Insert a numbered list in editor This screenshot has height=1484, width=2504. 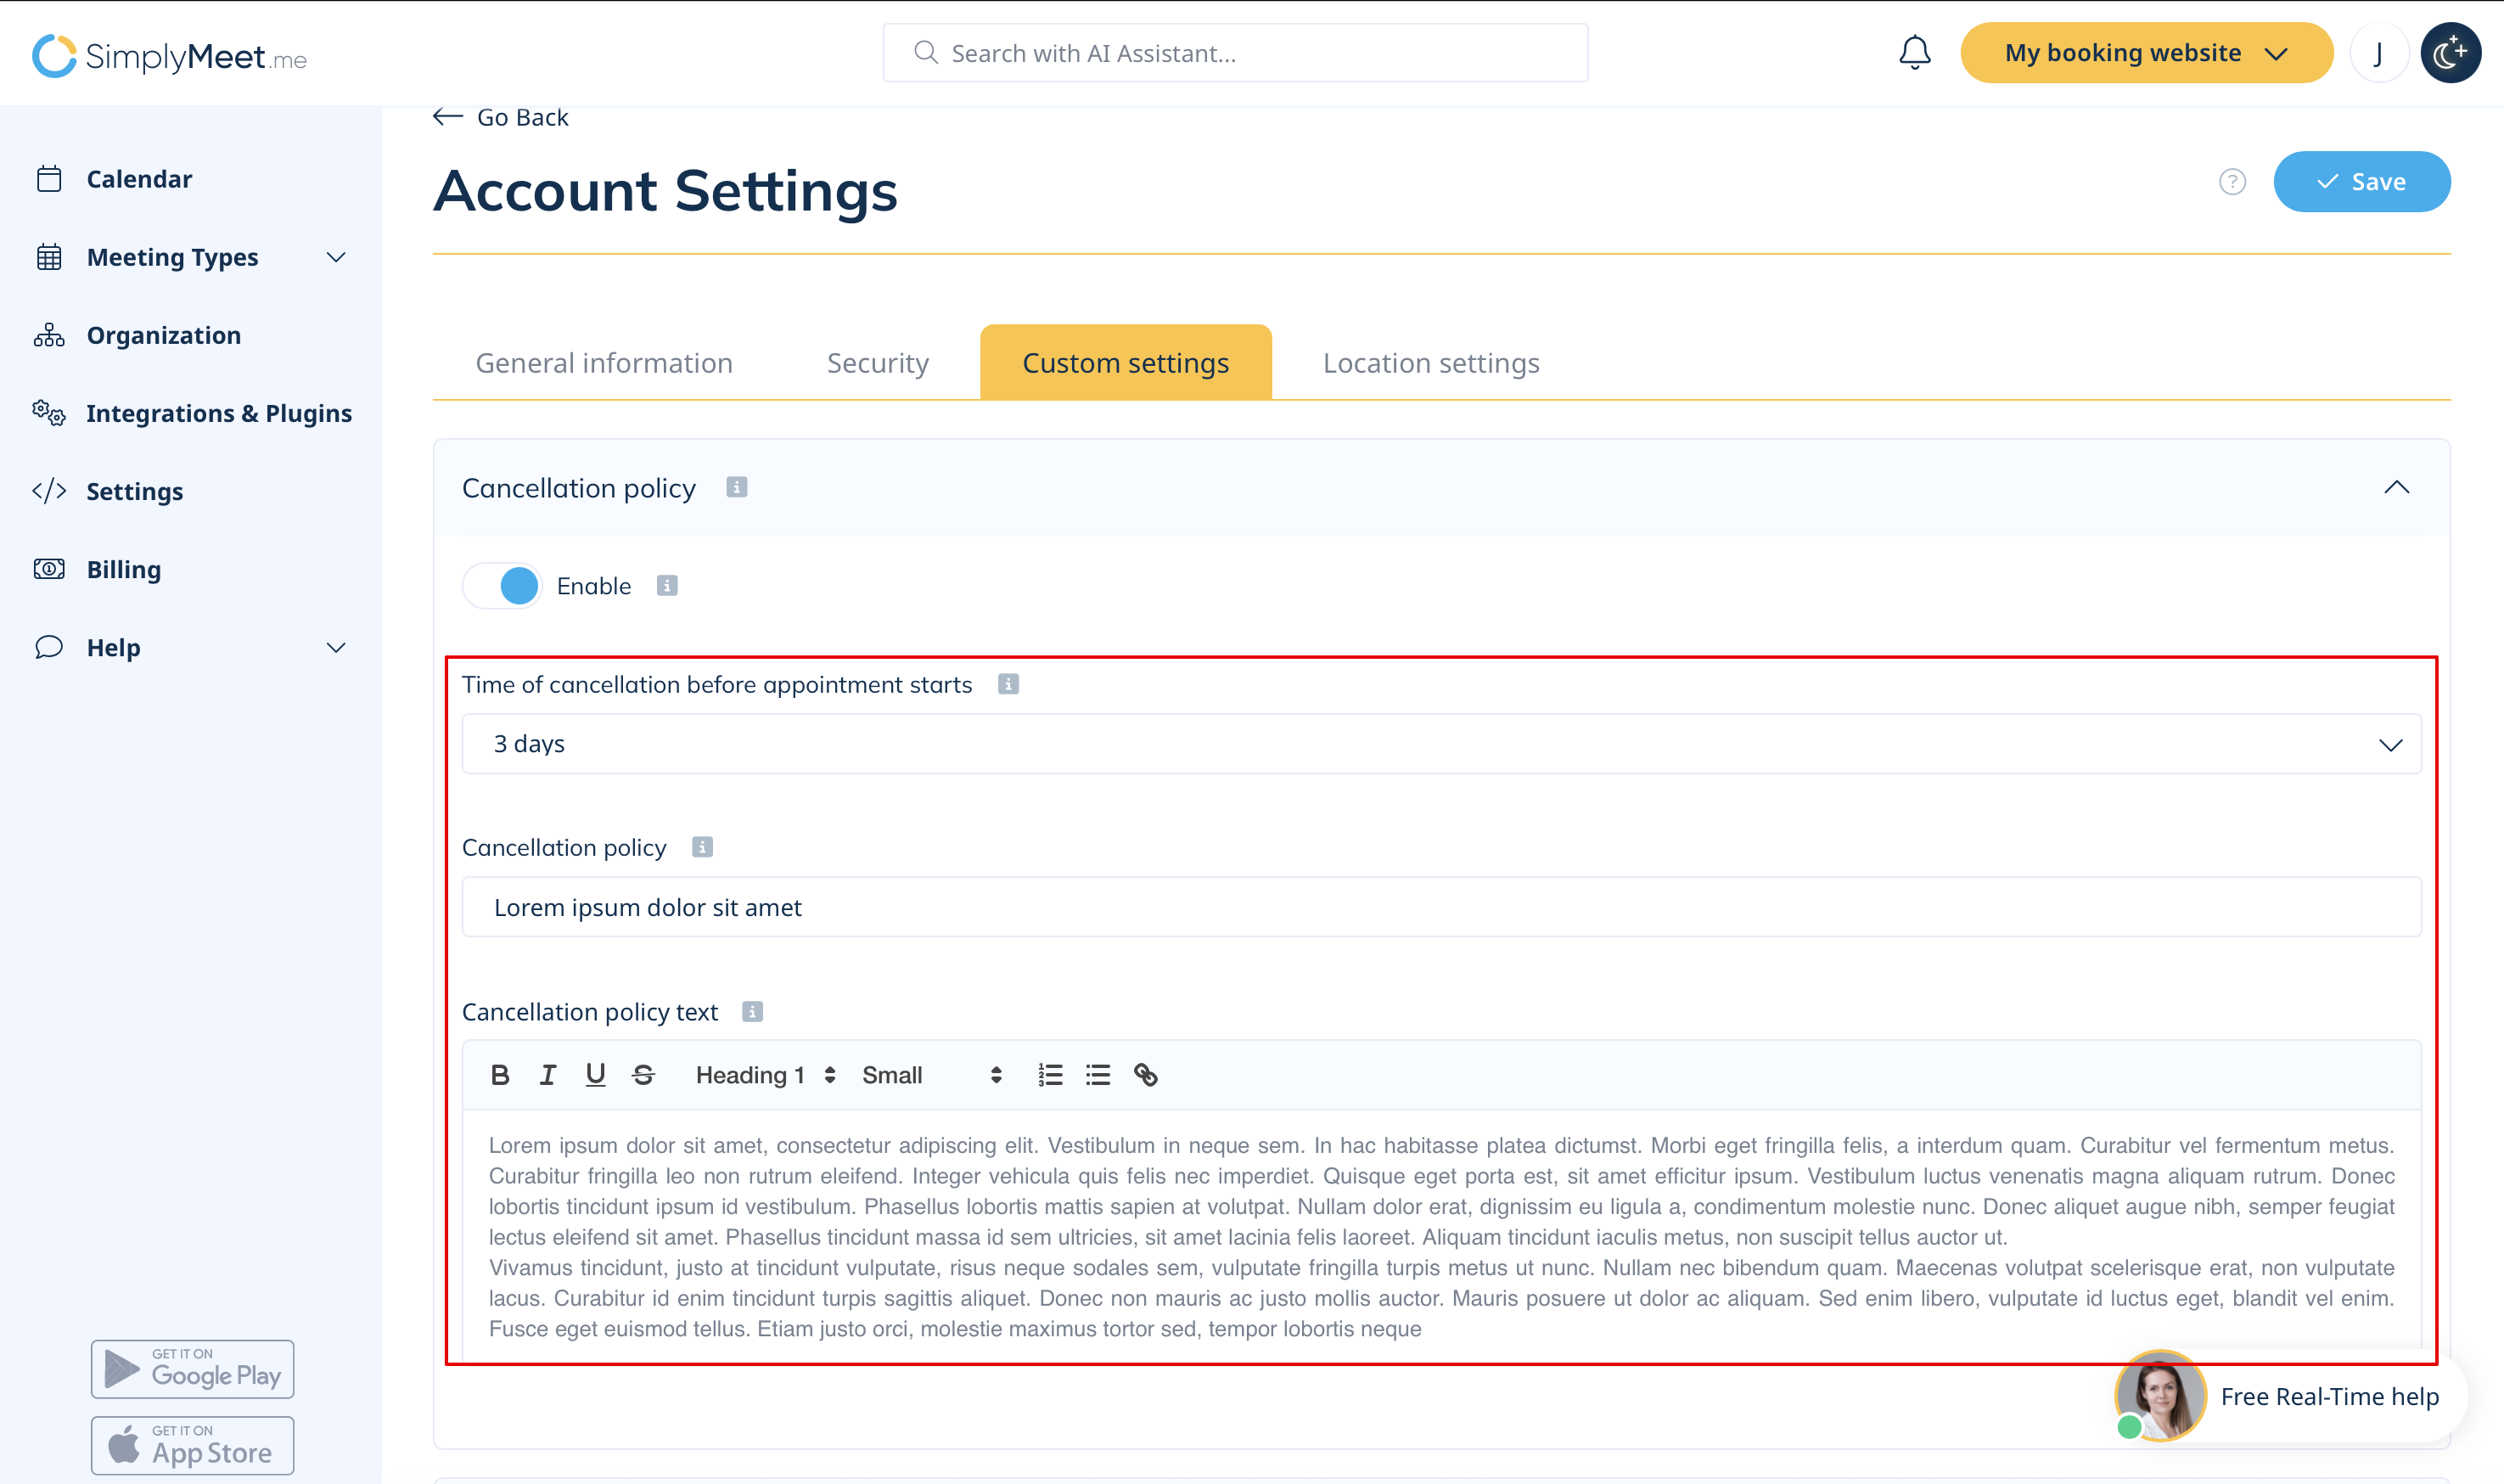pyautogui.click(x=1050, y=1075)
